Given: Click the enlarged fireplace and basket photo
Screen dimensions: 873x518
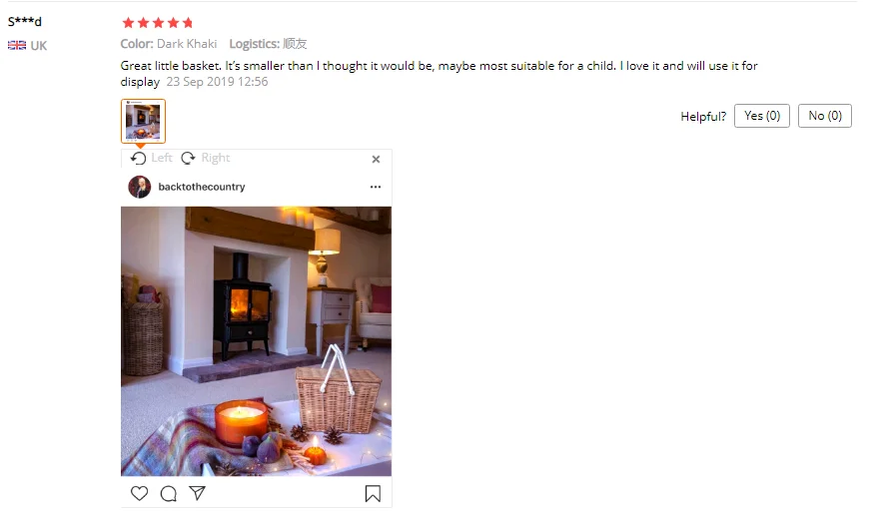Looking at the screenshot, I should [256, 341].
